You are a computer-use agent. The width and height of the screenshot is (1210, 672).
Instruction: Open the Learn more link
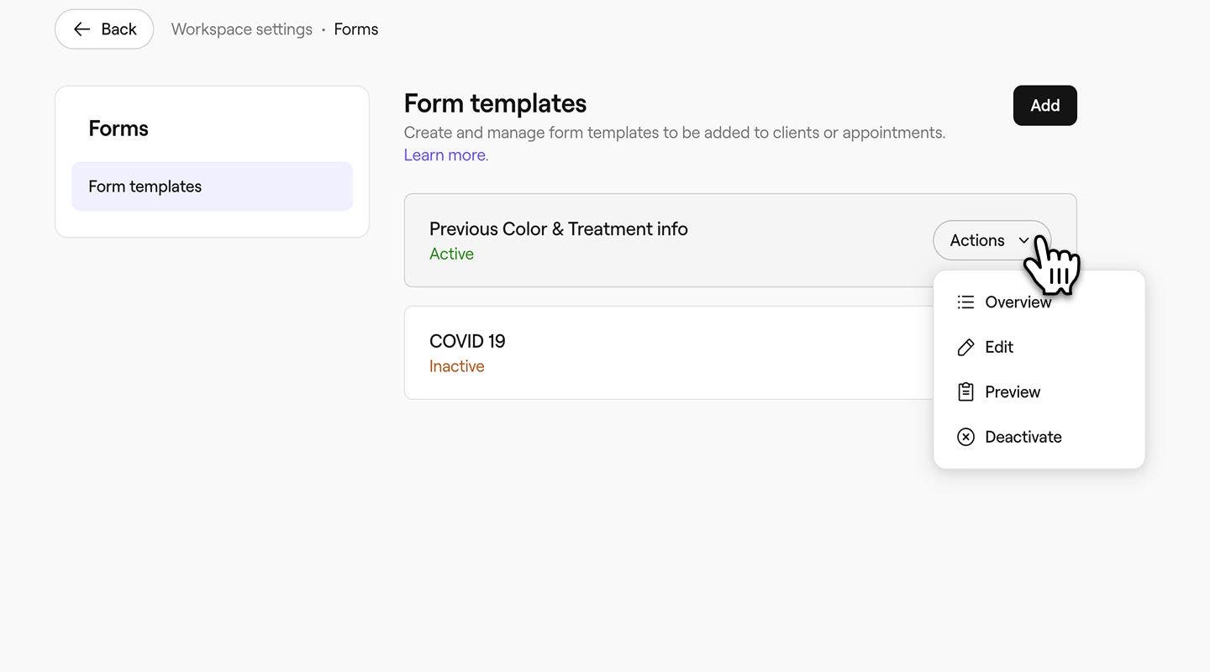[x=445, y=155]
